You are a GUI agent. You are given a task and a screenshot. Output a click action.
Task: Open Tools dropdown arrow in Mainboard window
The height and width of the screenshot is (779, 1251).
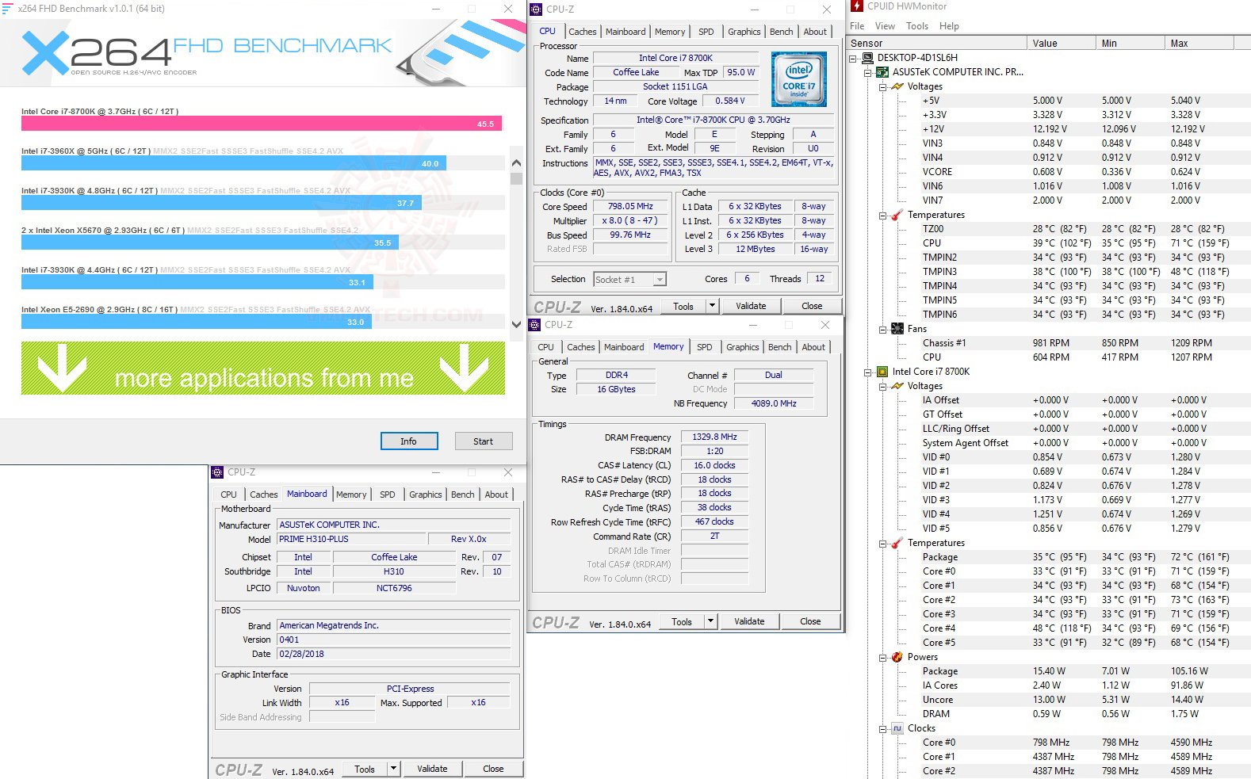[393, 769]
